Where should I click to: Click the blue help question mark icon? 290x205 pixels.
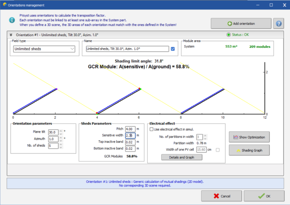pyautogui.click(x=278, y=24)
